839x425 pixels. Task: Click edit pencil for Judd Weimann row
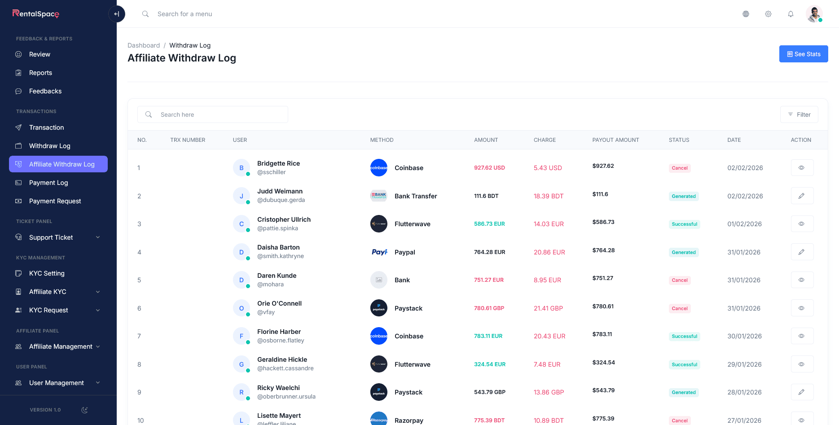click(x=802, y=196)
